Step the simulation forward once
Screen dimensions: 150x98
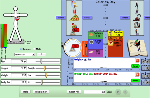[125, 92]
